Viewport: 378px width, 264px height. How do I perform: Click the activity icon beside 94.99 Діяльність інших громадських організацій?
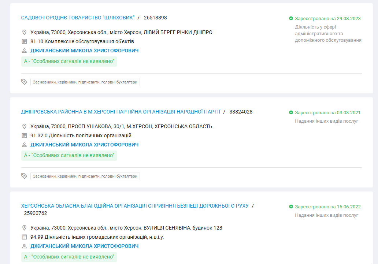pos(25,237)
